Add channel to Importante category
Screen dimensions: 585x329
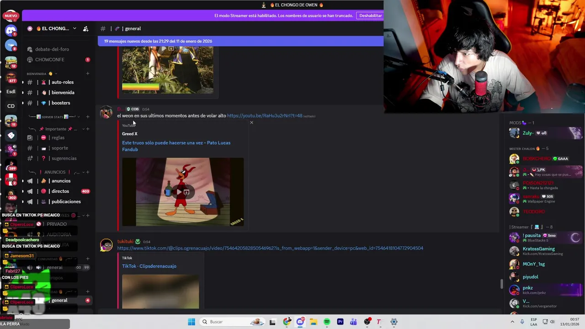(x=87, y=129)
